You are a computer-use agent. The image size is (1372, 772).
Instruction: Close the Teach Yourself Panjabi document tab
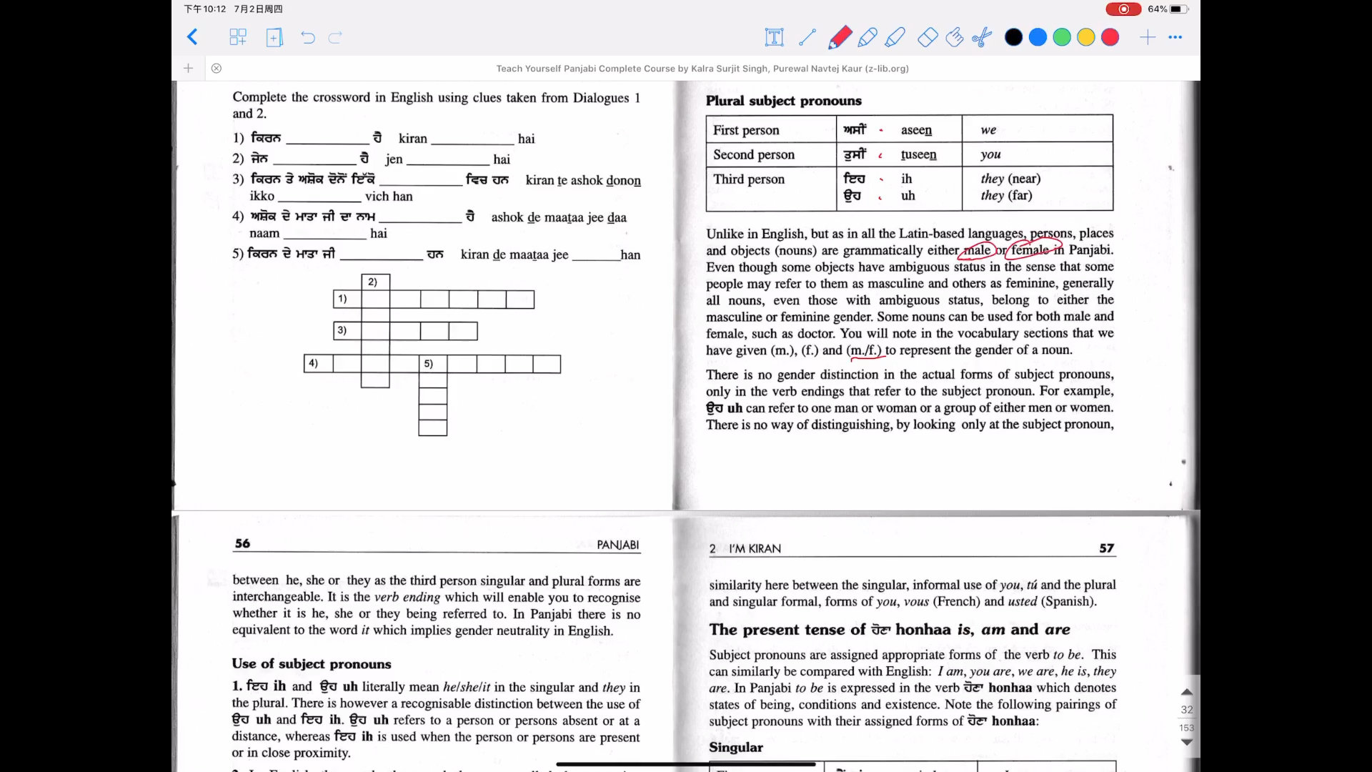tap(217, 69)
